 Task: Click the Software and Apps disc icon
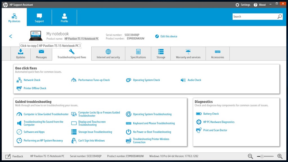tap(19, 132)
